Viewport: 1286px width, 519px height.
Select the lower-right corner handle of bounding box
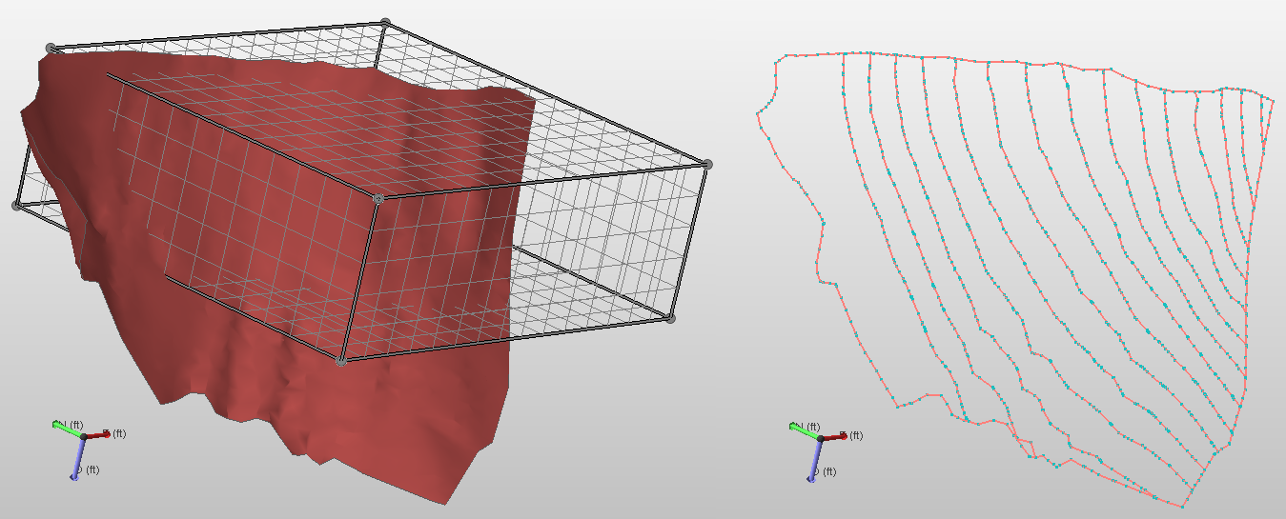[x=670, y=318]
